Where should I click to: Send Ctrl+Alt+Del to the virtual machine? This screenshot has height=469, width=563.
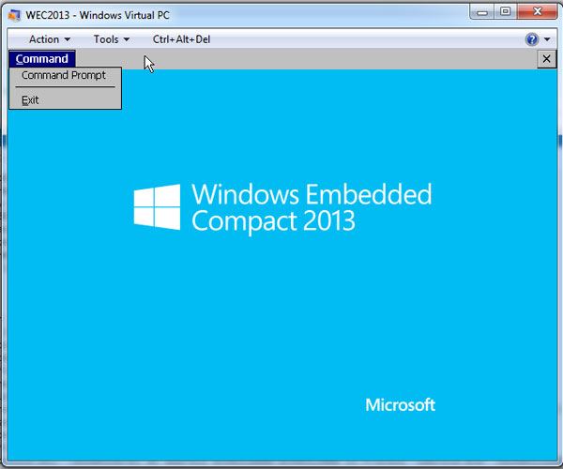181,39
